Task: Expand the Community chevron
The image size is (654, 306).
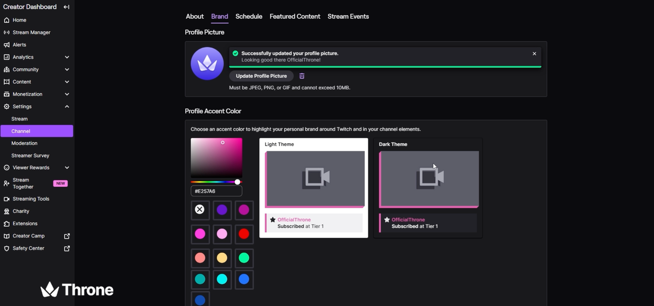Action: (x=67, y=70)
